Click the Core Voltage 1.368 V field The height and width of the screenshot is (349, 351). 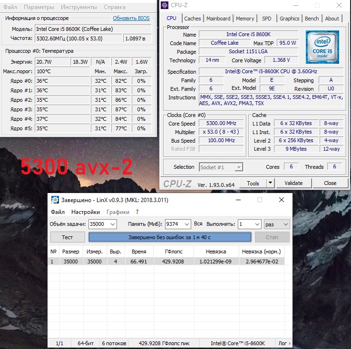281,60
